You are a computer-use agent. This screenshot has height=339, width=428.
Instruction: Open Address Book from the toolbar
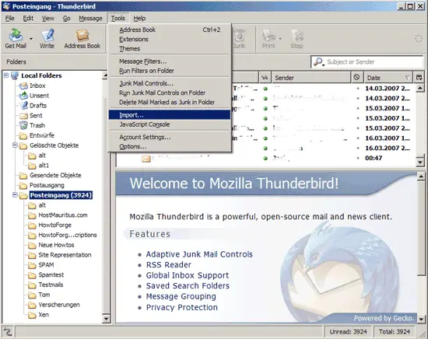click(x=82, y=39)
